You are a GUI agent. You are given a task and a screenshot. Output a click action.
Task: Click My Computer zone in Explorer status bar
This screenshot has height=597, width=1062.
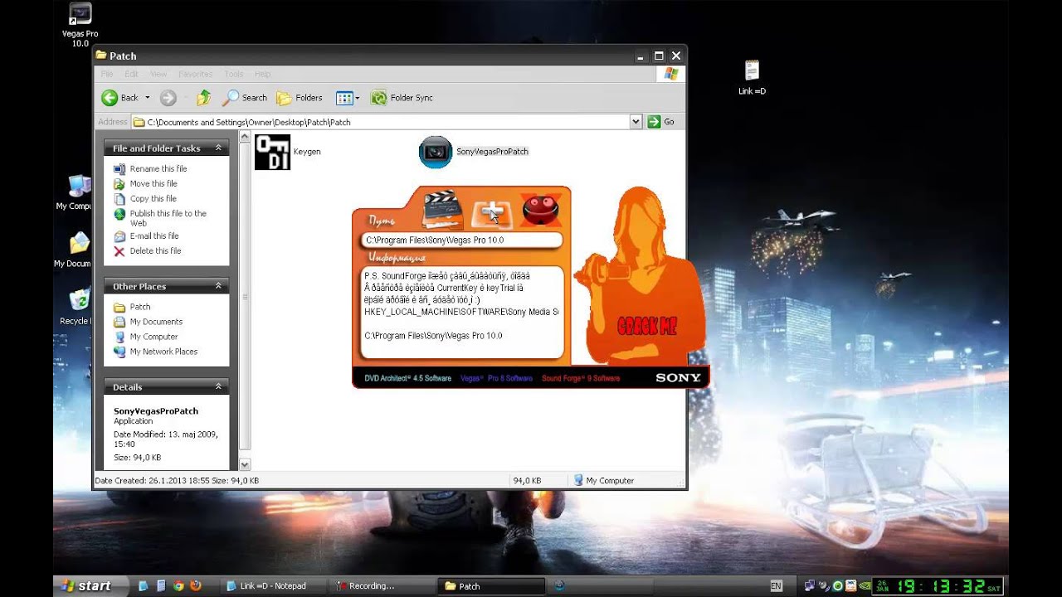pos(604,480)
